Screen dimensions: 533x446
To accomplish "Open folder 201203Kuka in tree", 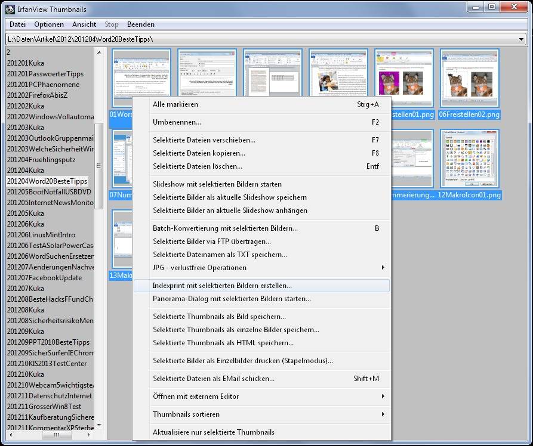I will [x=26, y=128].
